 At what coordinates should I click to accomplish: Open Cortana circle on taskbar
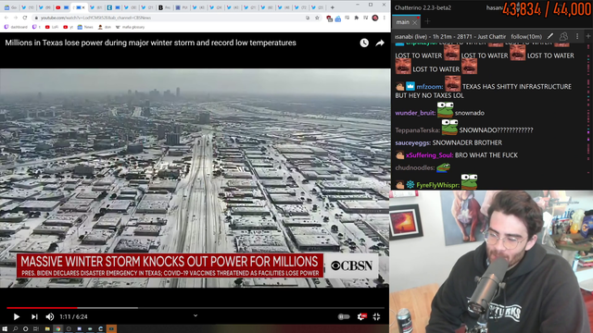25,329
